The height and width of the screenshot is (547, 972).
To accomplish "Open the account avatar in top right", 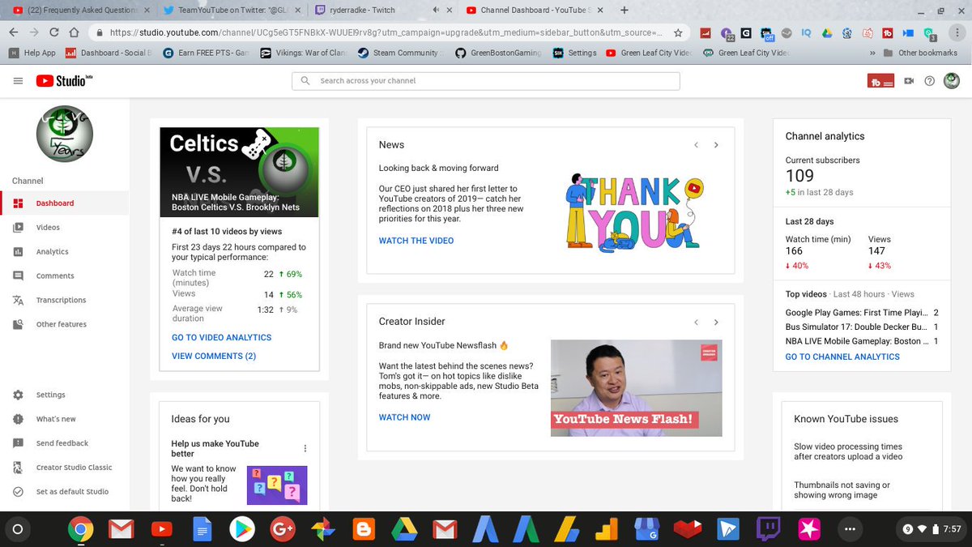I will click(952, 81).
